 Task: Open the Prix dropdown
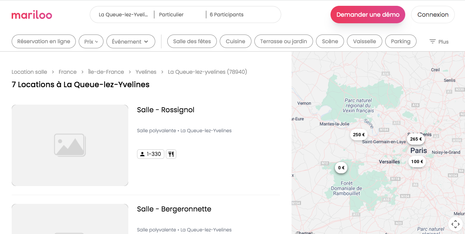click(91, 41)
